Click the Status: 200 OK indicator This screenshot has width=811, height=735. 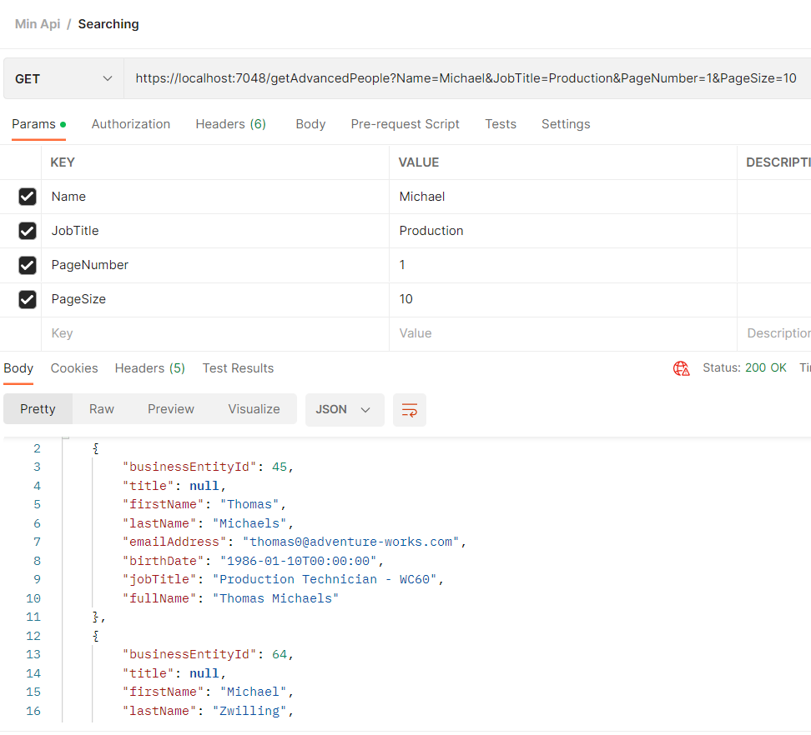click(744, 367)
